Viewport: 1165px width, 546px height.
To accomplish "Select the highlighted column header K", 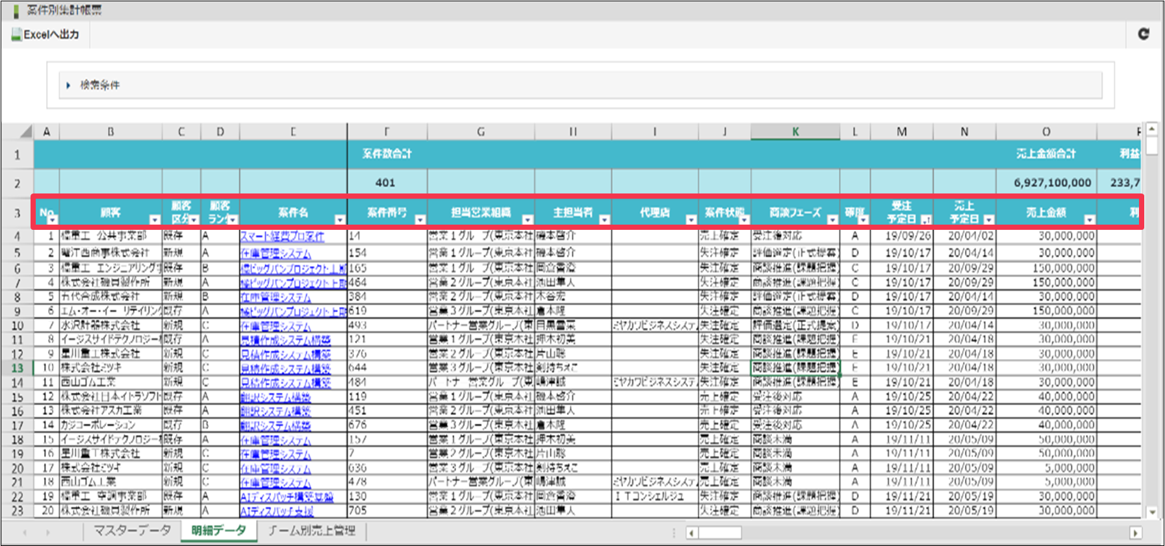I will tap(795, 132).
